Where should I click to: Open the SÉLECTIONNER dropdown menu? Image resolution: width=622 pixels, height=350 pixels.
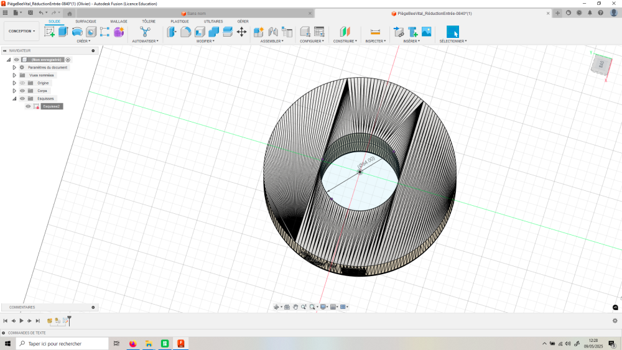[453, 41]
